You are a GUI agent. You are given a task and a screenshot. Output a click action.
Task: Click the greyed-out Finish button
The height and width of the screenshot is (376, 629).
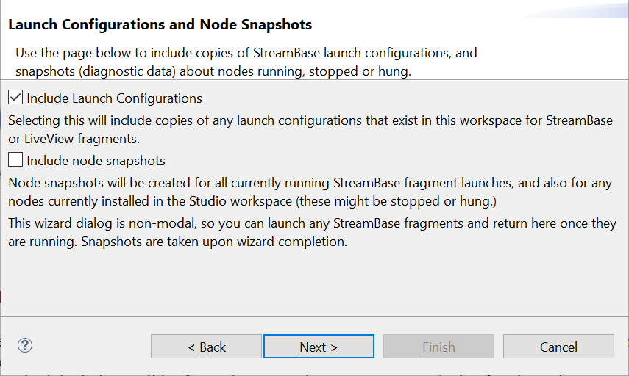[x=438, y=347]
